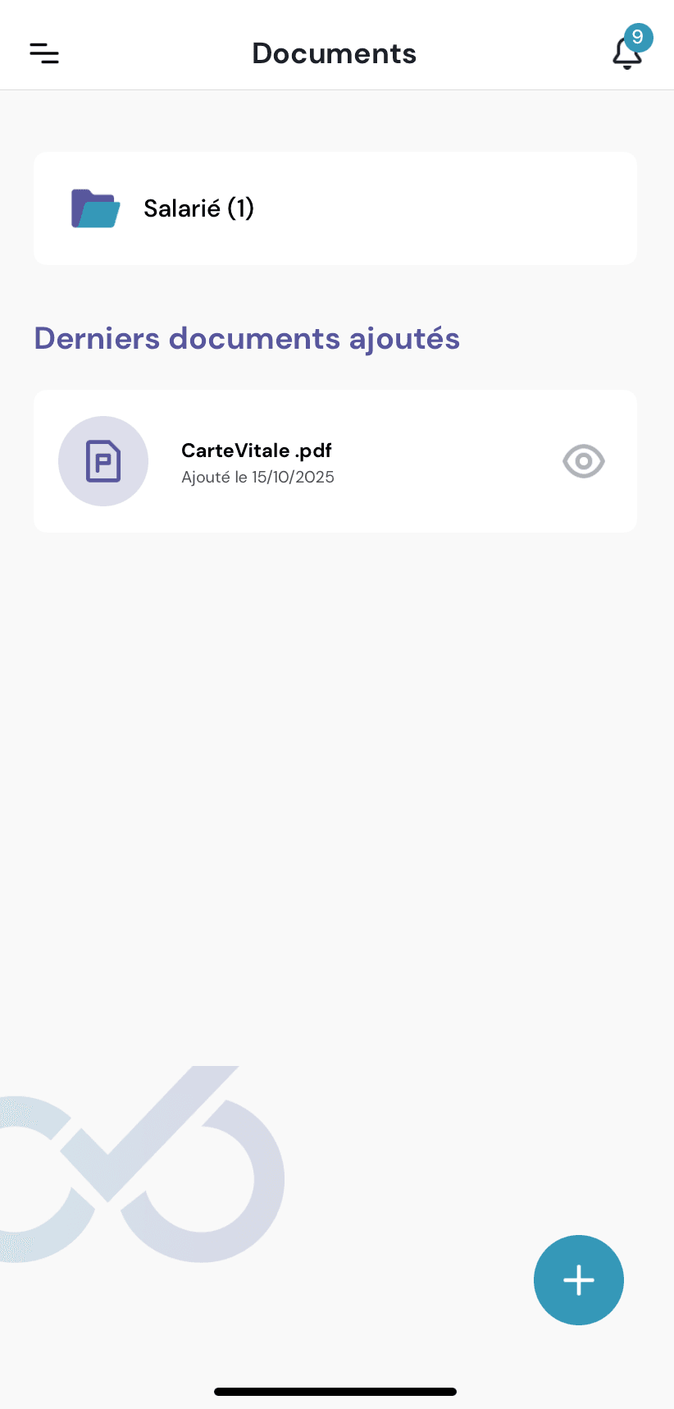The image size is (674, 1409).
Task: Click the Ajouté le 15/10/2025 date text
Action: tap(257, 478)
